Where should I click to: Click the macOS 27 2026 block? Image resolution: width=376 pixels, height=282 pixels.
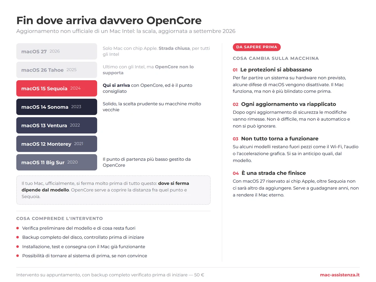pyautogui.click(x=57, y=51)
